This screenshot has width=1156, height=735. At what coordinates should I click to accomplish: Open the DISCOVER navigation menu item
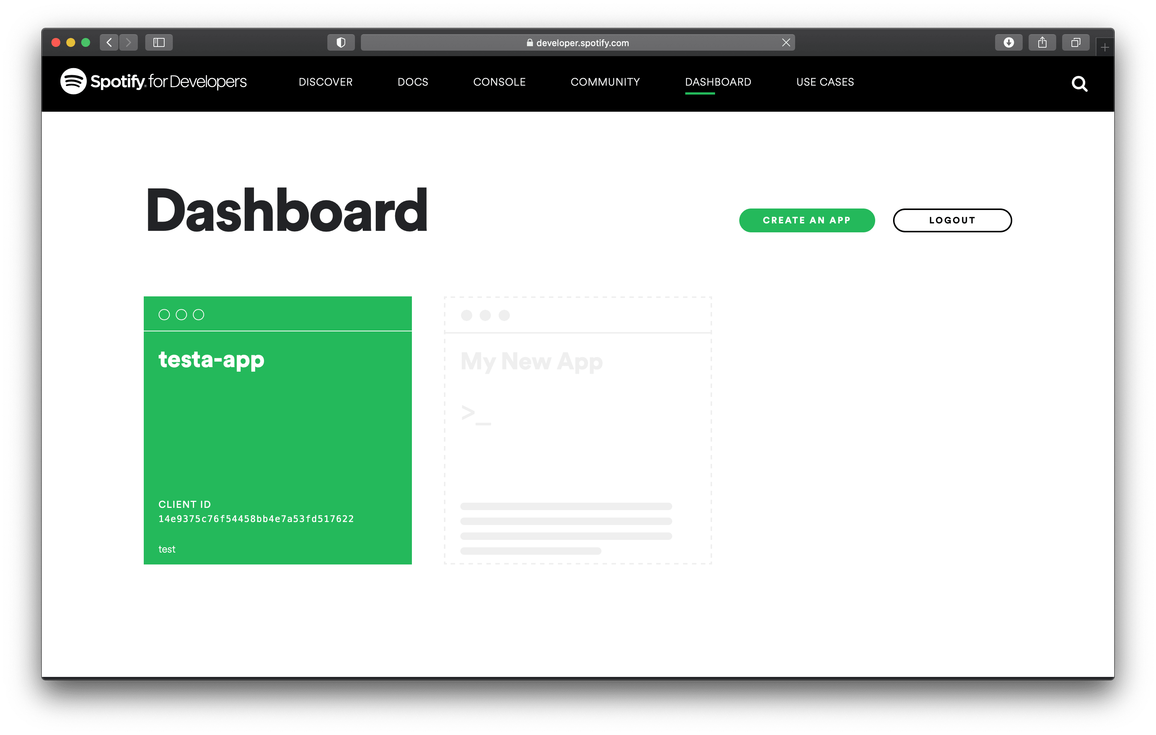(325, 82)
